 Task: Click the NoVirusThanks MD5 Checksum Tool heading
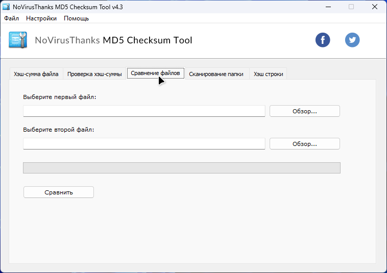click(113, 40)
